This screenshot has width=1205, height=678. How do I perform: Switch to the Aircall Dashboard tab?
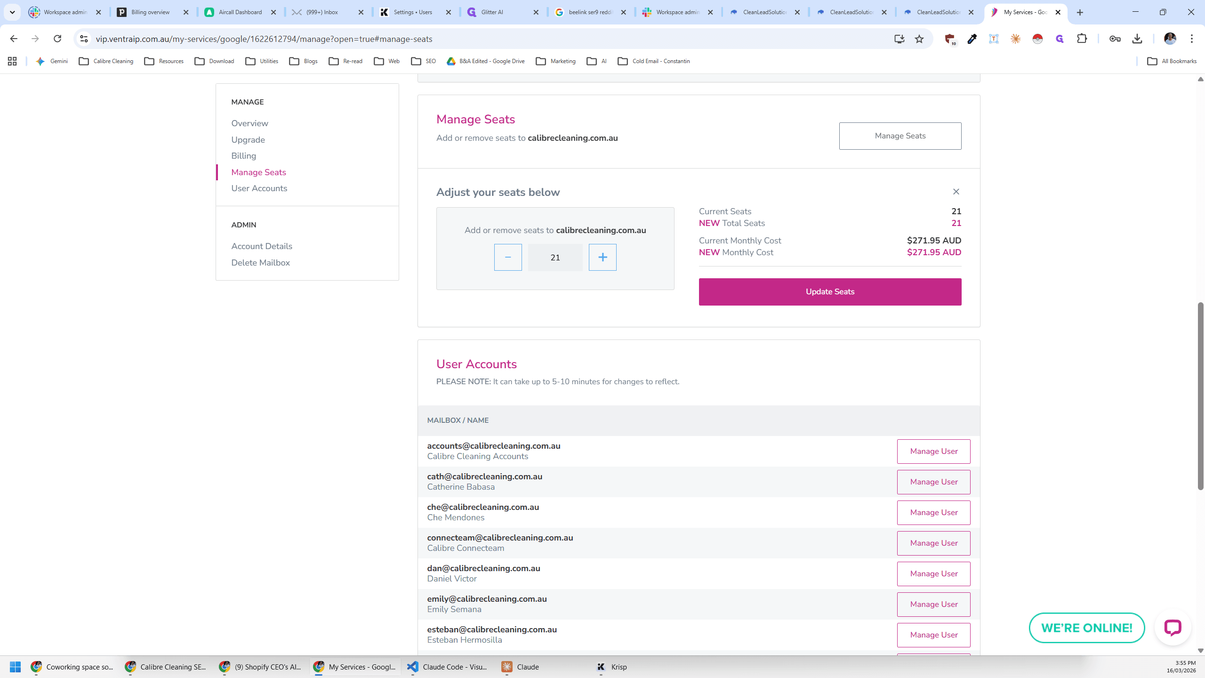pos(241,12)
